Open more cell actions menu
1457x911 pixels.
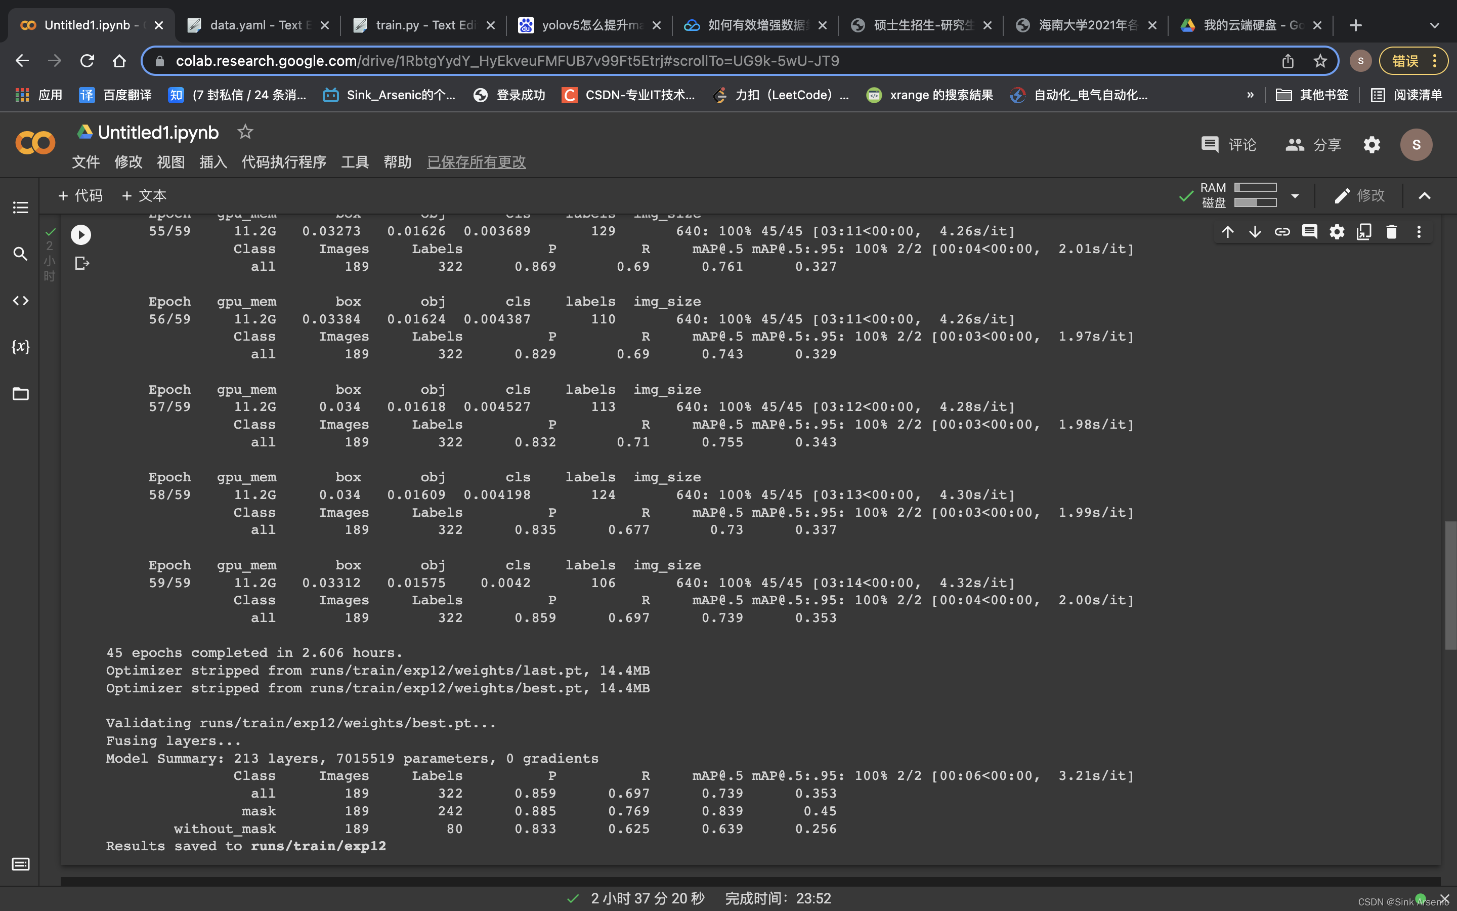point(1419,232)
